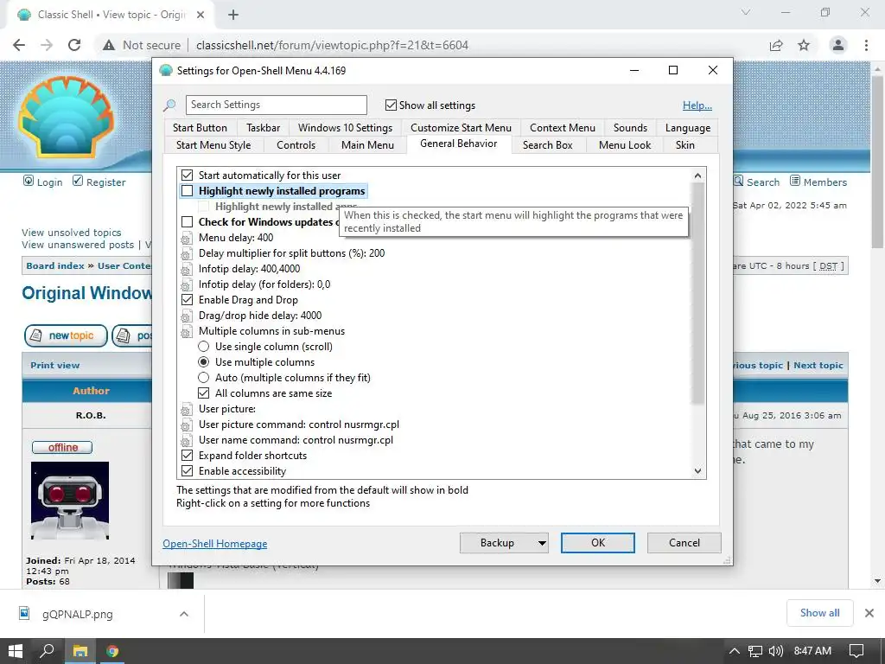Toggle All columns are same size
This screenshot has height=664, width=885.
point(204,393)
